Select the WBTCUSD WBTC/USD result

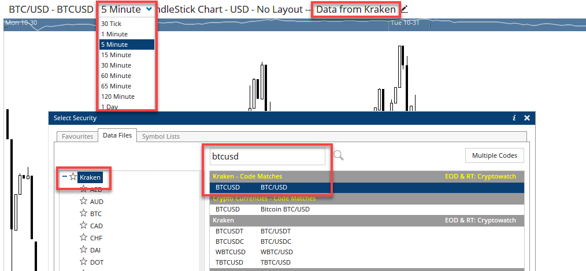367,252
